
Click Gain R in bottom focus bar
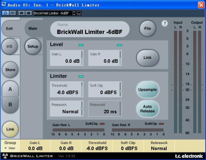(66, 146)
